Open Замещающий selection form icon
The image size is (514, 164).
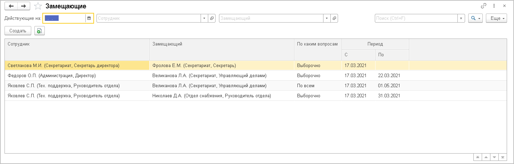pyautogui.click(x=334, y=18)
